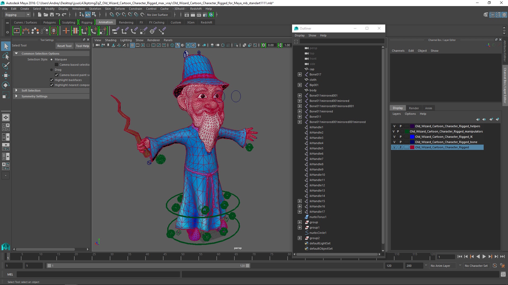
Task: Click the No Live Surface field
Action: [x=159, y=15]
